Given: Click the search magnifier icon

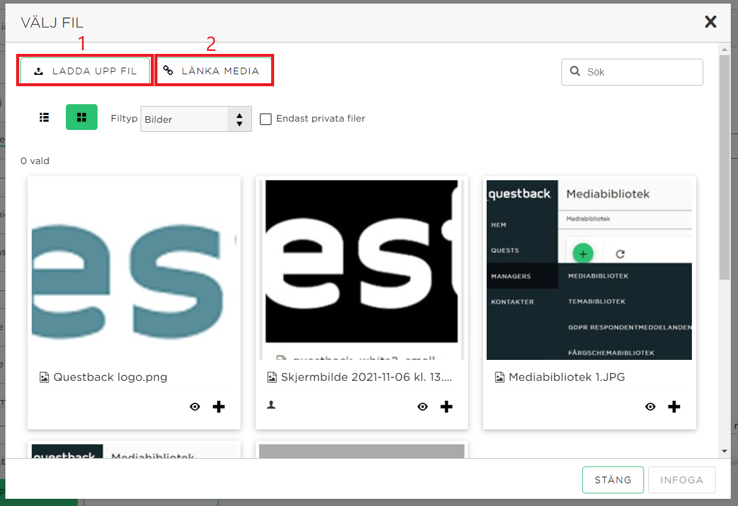Looking at the screenshot, I should [x=575, y=71].
